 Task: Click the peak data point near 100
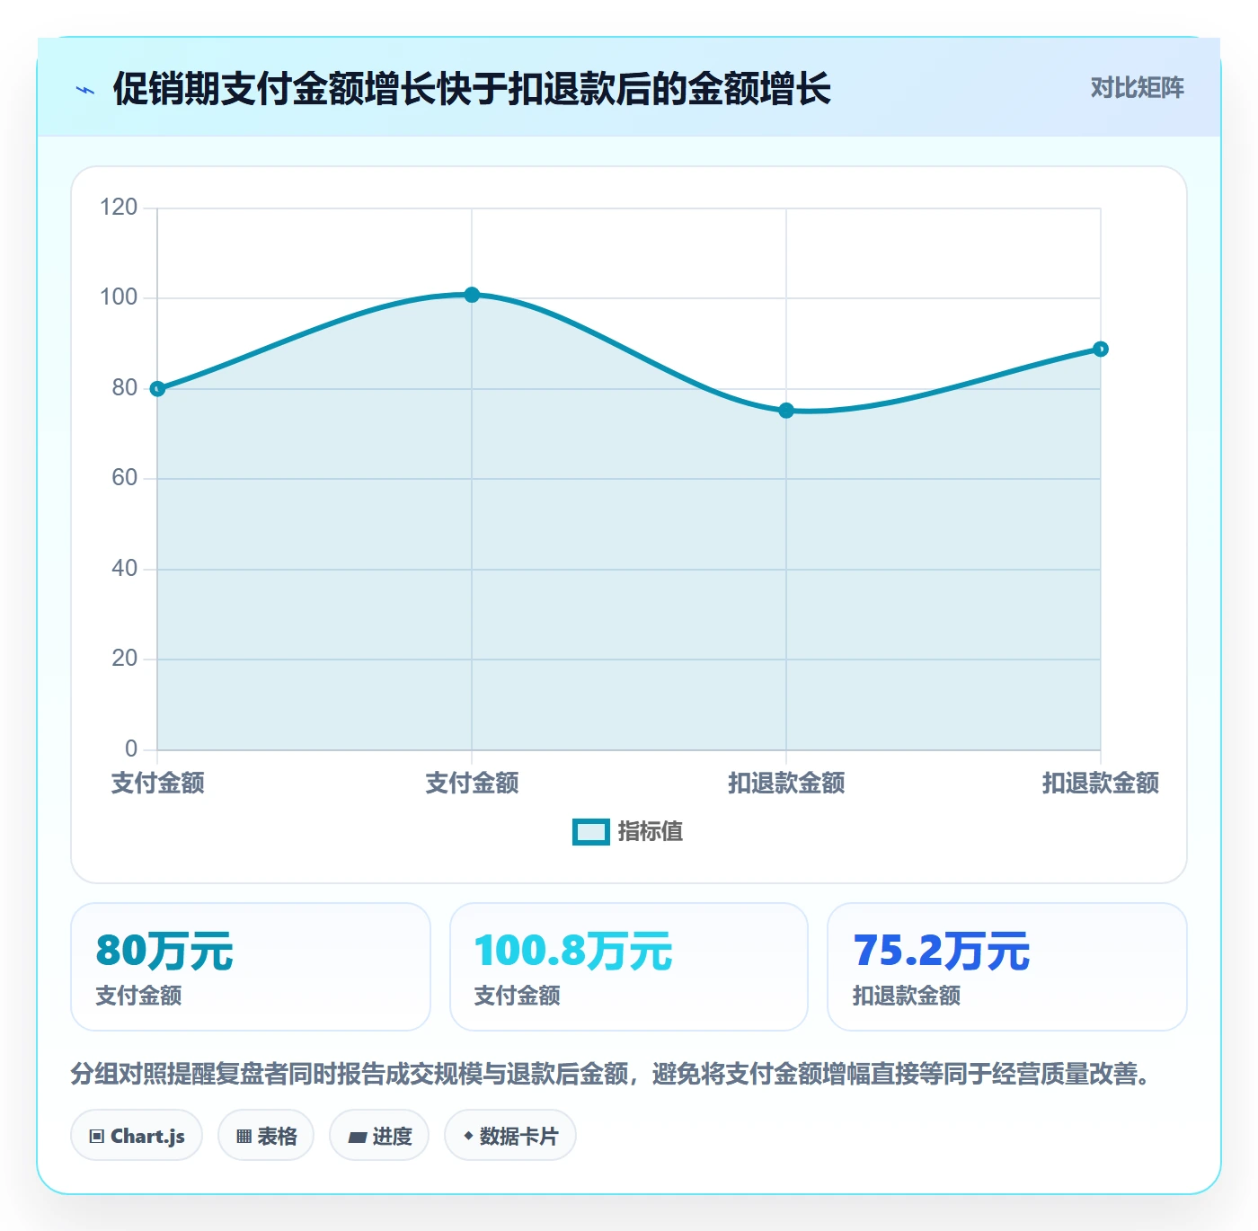point(472,295)
